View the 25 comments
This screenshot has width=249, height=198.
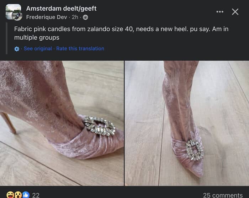(223, 195)
